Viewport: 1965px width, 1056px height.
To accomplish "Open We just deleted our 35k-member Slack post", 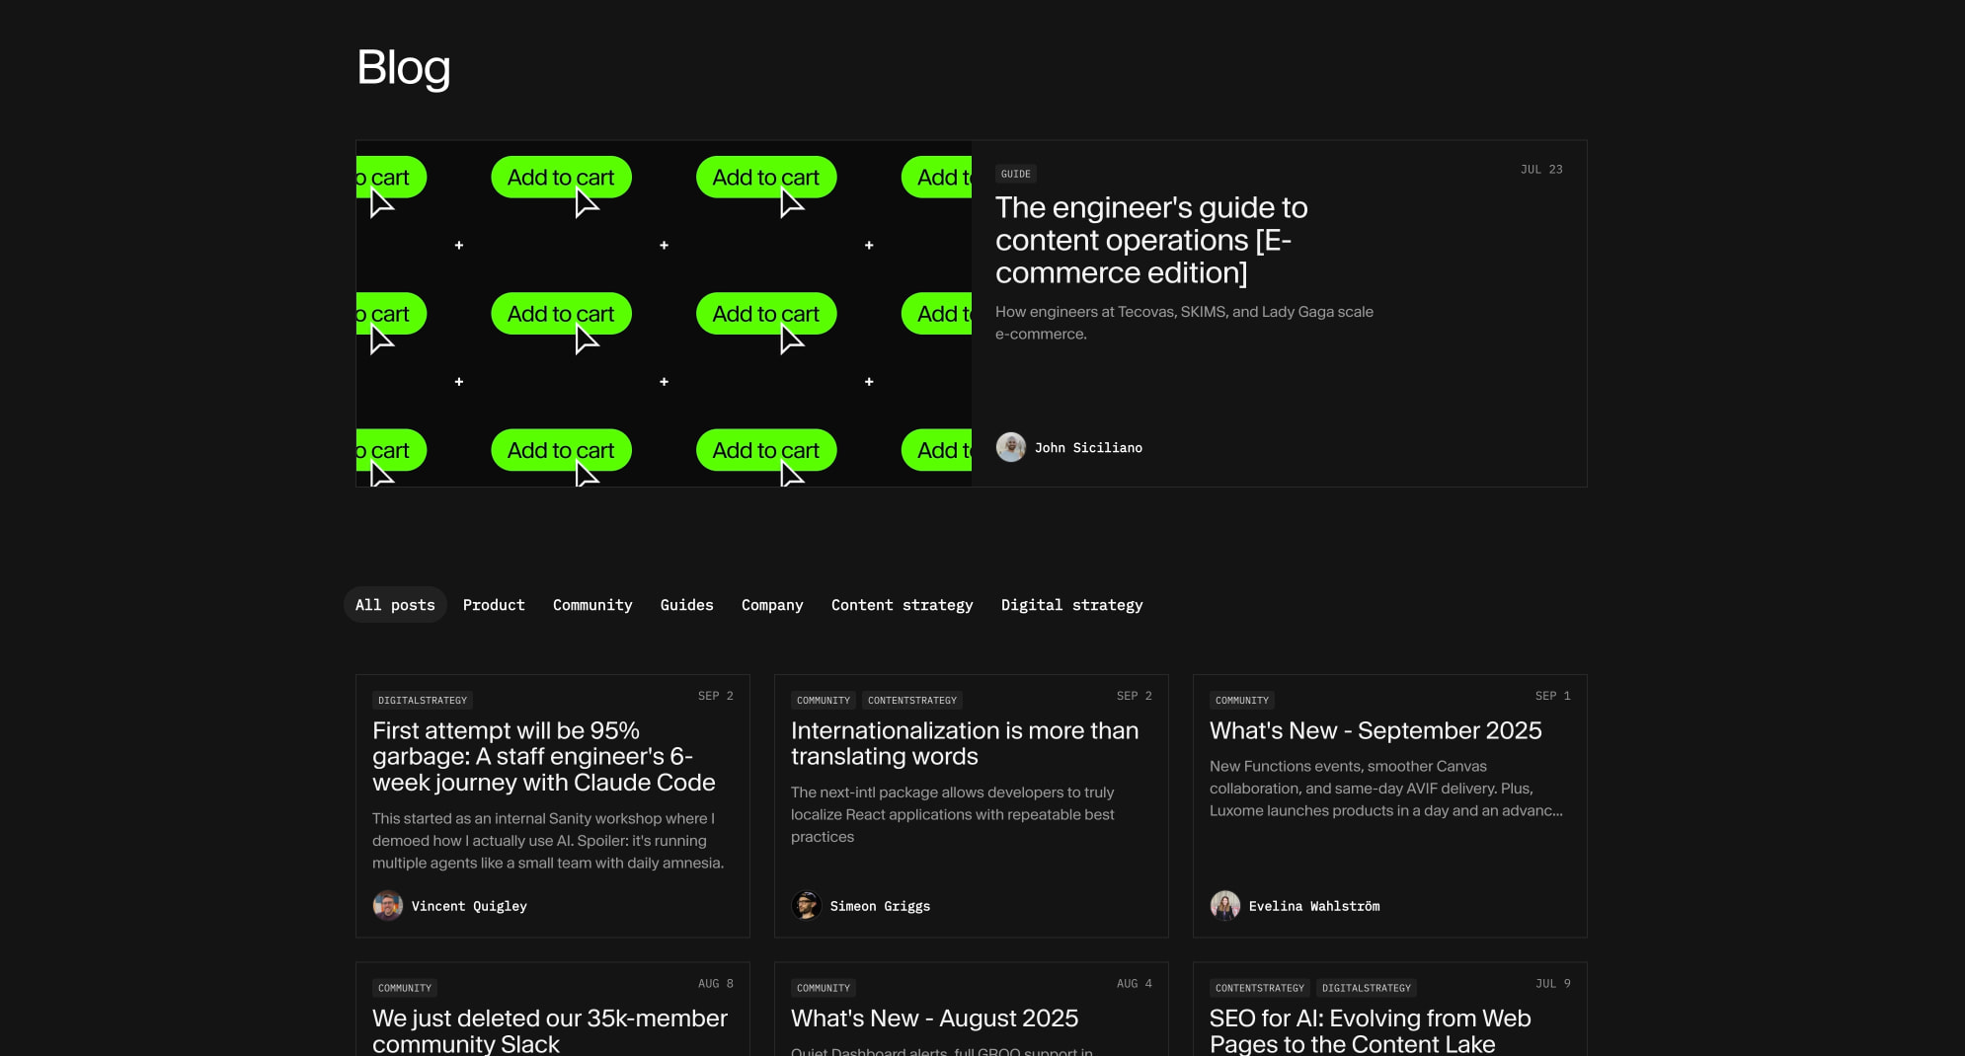I will (x=550, y=1030).
